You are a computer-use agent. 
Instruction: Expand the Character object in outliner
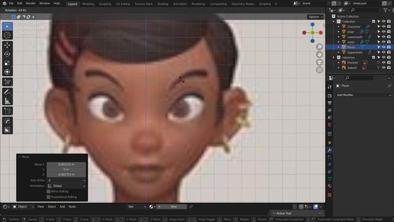click(339, 27)
